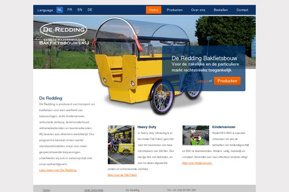Click the Kindervervoer heading
Image resolution: width=289 pixels, height=192 pixels.
coord(223,127)
